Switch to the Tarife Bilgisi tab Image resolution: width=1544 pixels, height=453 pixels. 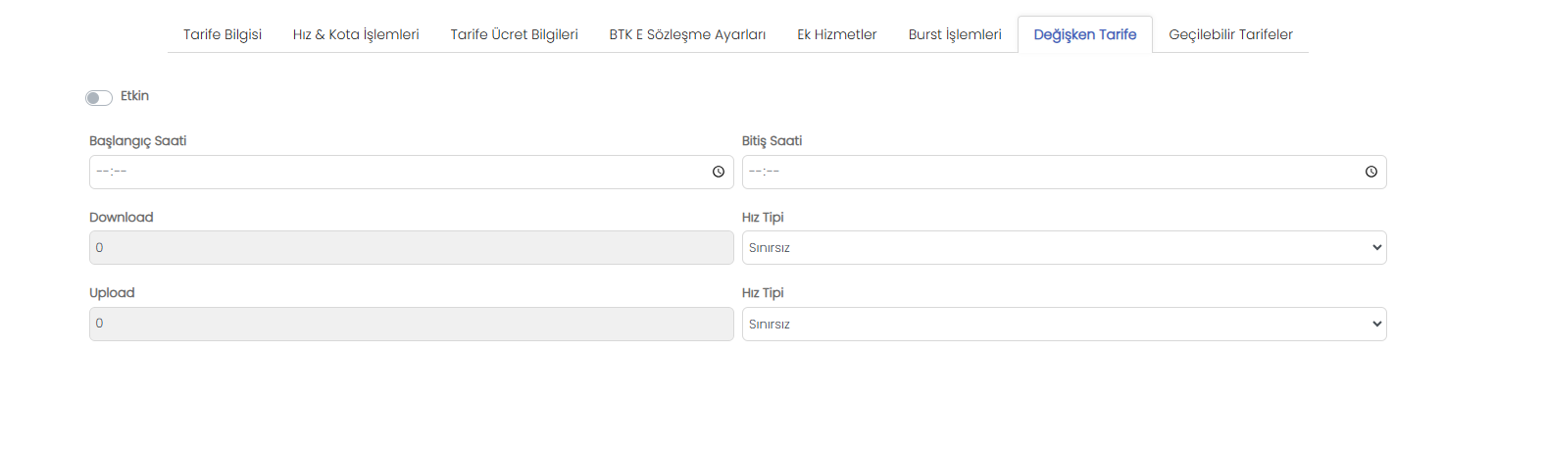click(x=223, y=34)
